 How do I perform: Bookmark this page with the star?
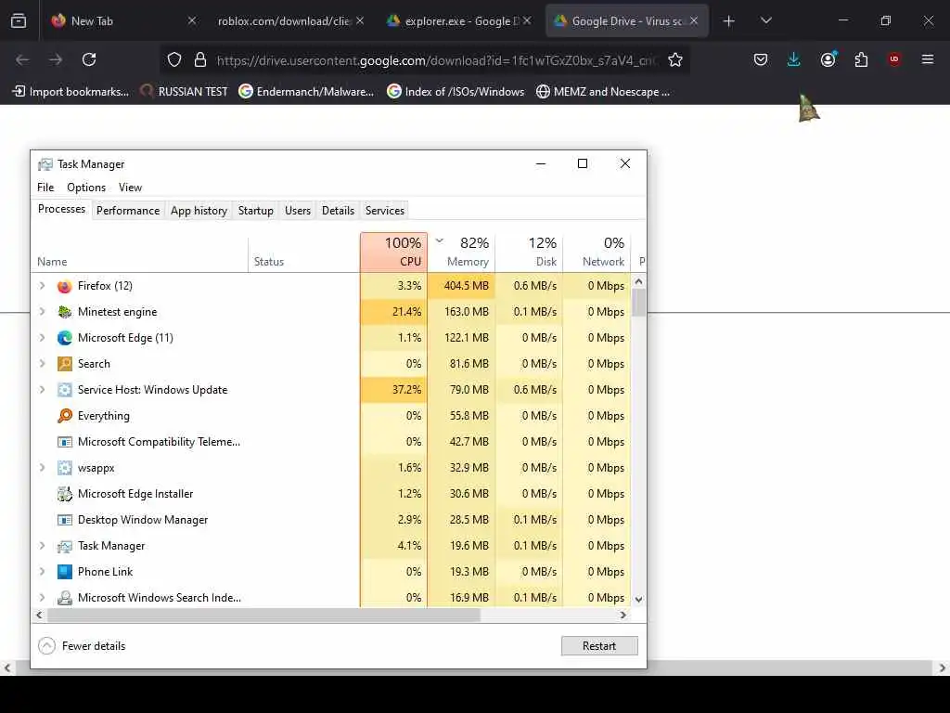coord(675,59)
